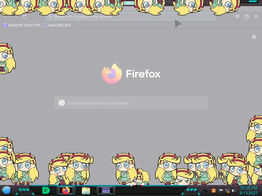Open the clock showing 10:58 PM
262x196 pixels.
(x=248, y=188)
